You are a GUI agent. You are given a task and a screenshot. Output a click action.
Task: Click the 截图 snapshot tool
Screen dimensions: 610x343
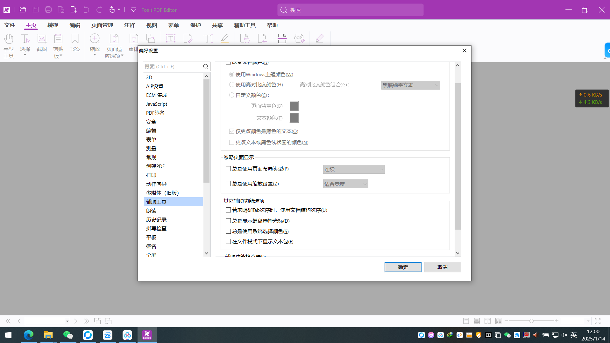42,43
